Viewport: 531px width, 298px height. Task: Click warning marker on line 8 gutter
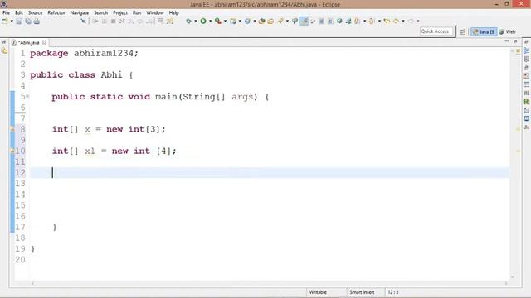pyautogui.click(x=12, y=129)
